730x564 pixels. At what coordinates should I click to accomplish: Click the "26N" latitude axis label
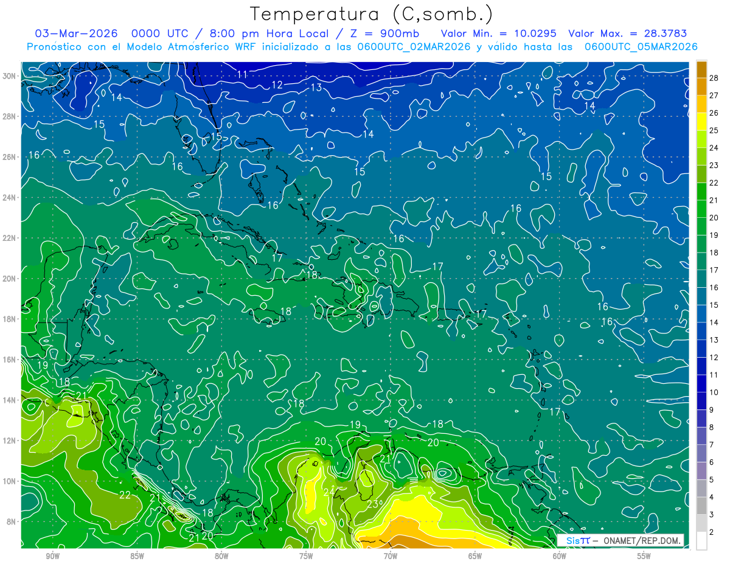coord(10,156)
